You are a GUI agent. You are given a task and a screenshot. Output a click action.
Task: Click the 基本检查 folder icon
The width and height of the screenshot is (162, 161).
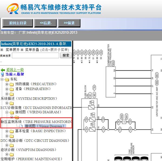(x=12, y=131)
